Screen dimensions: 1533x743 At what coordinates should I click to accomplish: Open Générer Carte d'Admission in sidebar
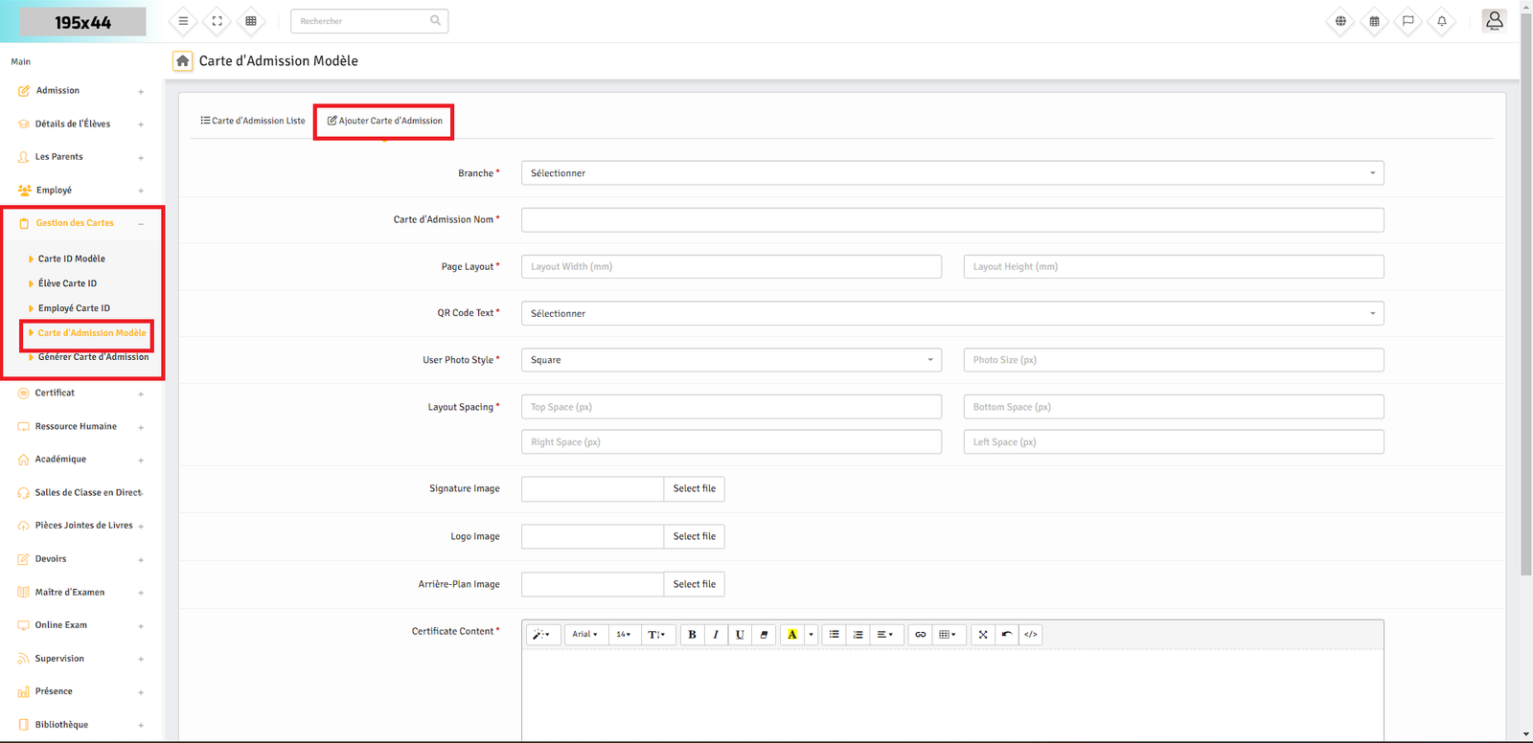93,357
